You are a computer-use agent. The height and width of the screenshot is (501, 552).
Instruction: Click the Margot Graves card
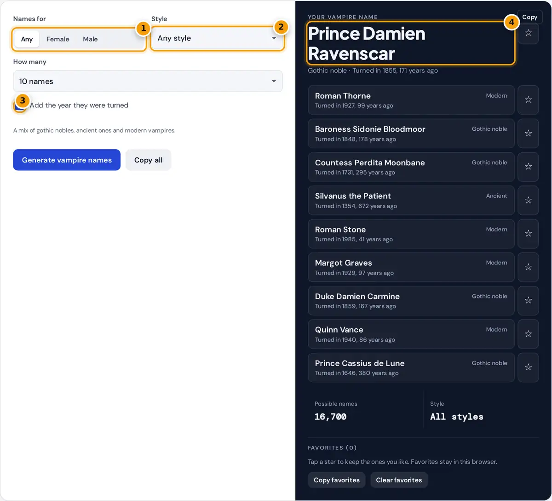pyautogui.click(x=411, y=267)
